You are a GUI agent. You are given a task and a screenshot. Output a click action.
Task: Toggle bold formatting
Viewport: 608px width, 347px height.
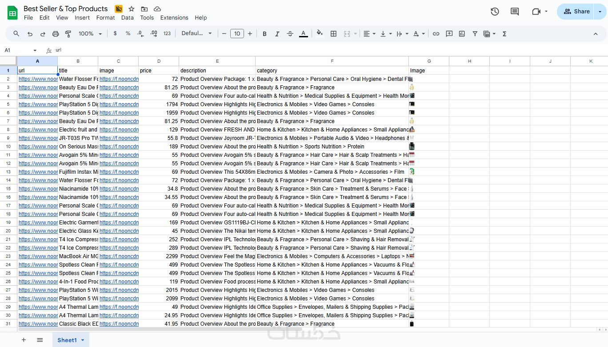point(264,34)
